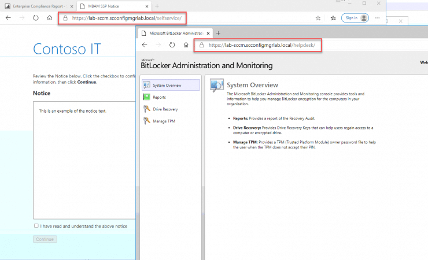
Task: Click the selfservice URL address bar
Action: (x=127, y=18)
